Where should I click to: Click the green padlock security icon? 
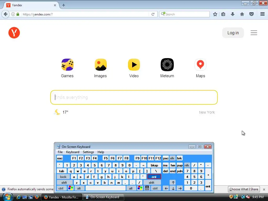tap(18, 14)
